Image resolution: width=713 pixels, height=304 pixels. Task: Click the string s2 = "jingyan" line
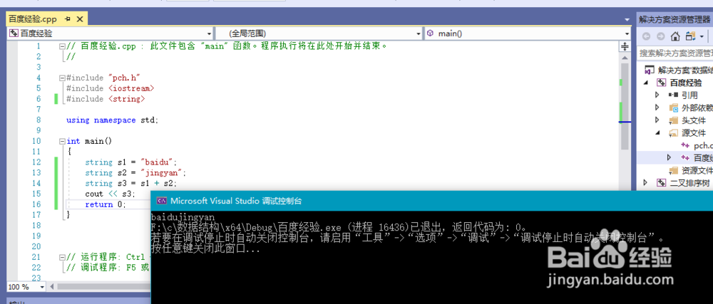[135, 173]
